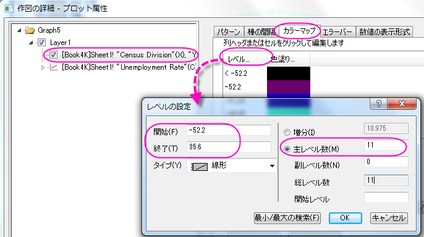Click the '-52.2' level cell
Image resolution: width=424 pixels, height=237 pixels.
point(245,87)
